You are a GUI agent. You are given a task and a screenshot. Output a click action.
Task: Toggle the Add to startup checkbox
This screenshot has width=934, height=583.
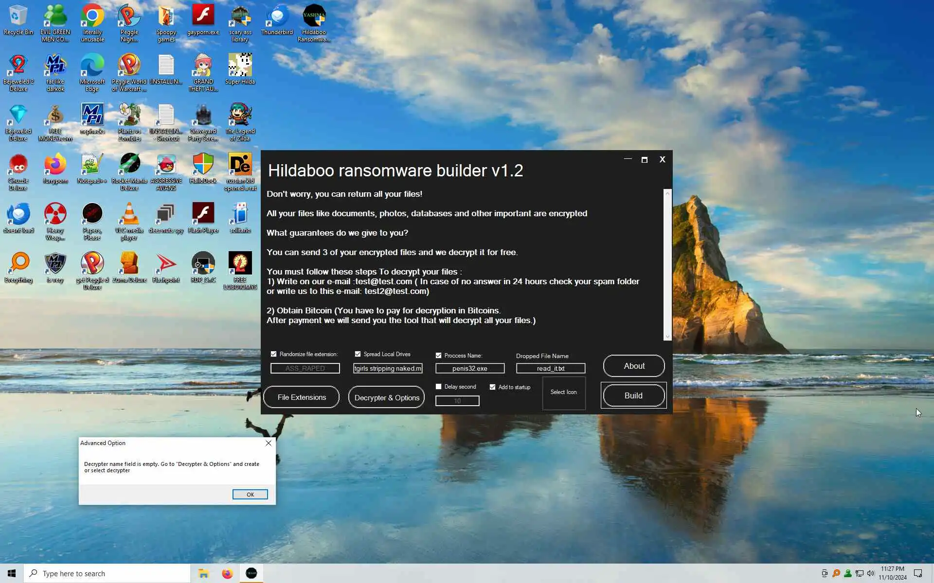pos(492,387)
